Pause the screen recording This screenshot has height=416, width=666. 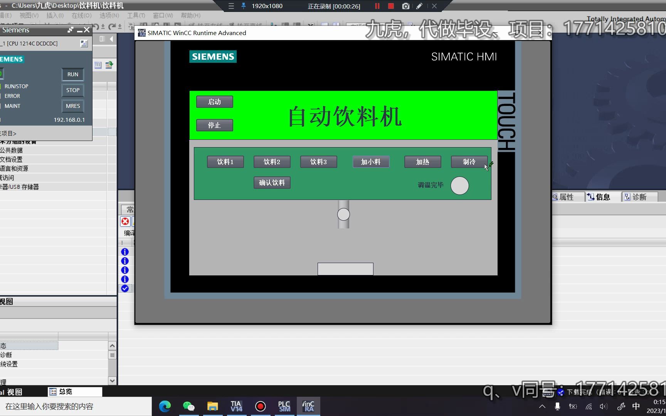[x=377, y=6]
